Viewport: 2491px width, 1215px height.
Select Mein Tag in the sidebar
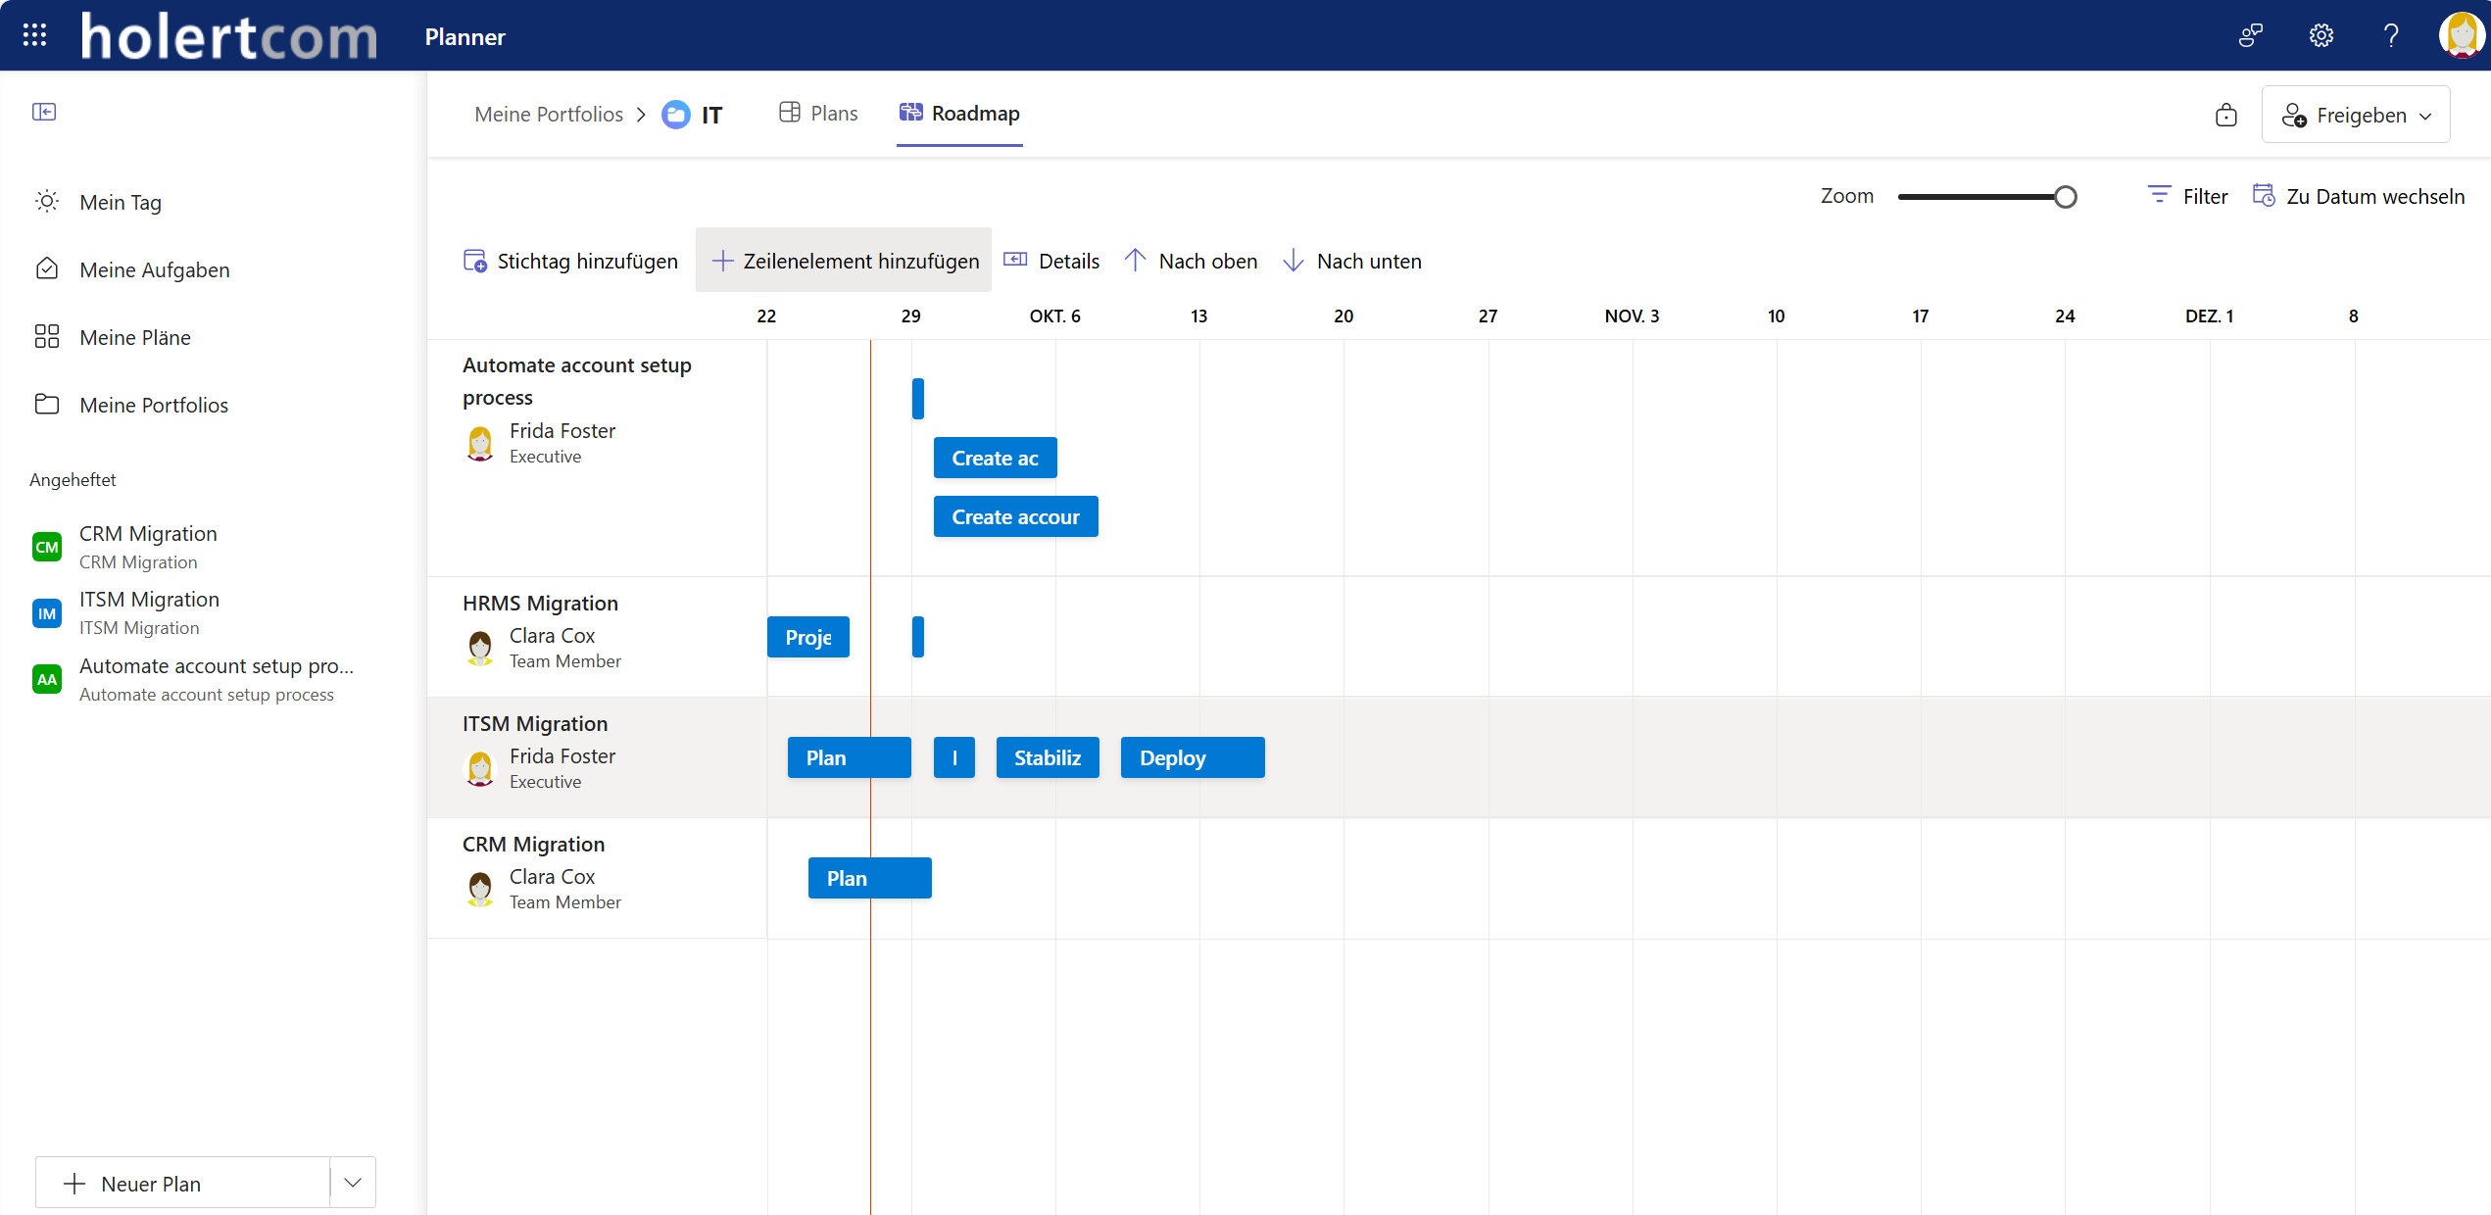[121, 202]
